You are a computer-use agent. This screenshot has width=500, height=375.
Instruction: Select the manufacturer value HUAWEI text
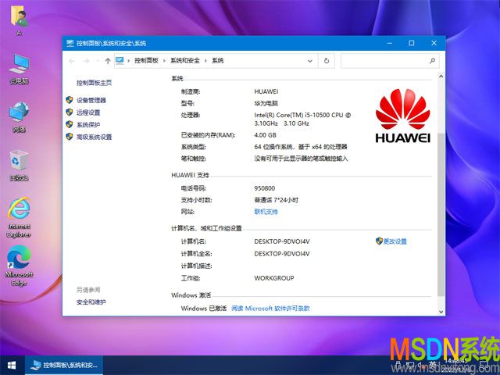(x=266, y=92)
